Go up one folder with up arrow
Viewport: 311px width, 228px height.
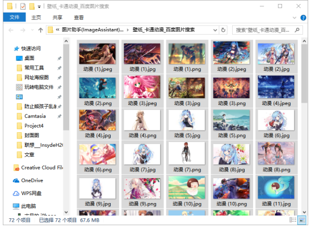click(x=40, y=30)
